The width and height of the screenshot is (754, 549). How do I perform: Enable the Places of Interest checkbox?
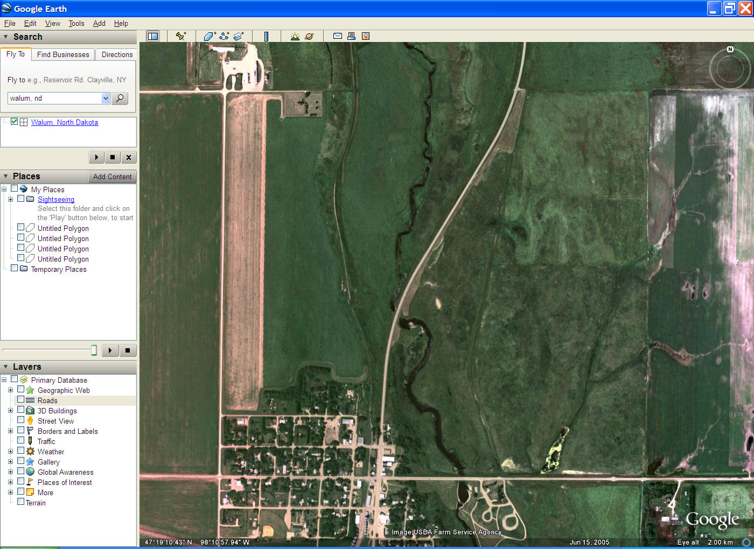(x=21, y=481)
